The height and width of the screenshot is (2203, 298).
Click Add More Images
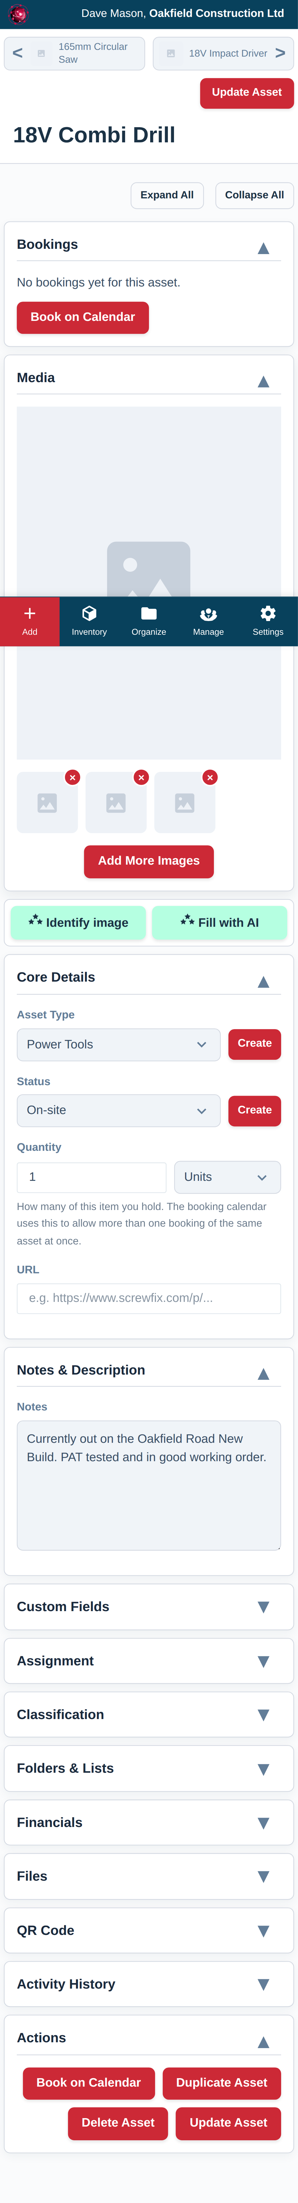(x=149, y=861)
